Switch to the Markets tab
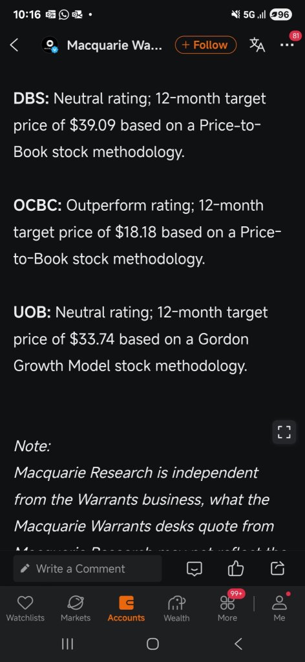Viewport: 305px width, 662px height. click(x=76, y=609)
